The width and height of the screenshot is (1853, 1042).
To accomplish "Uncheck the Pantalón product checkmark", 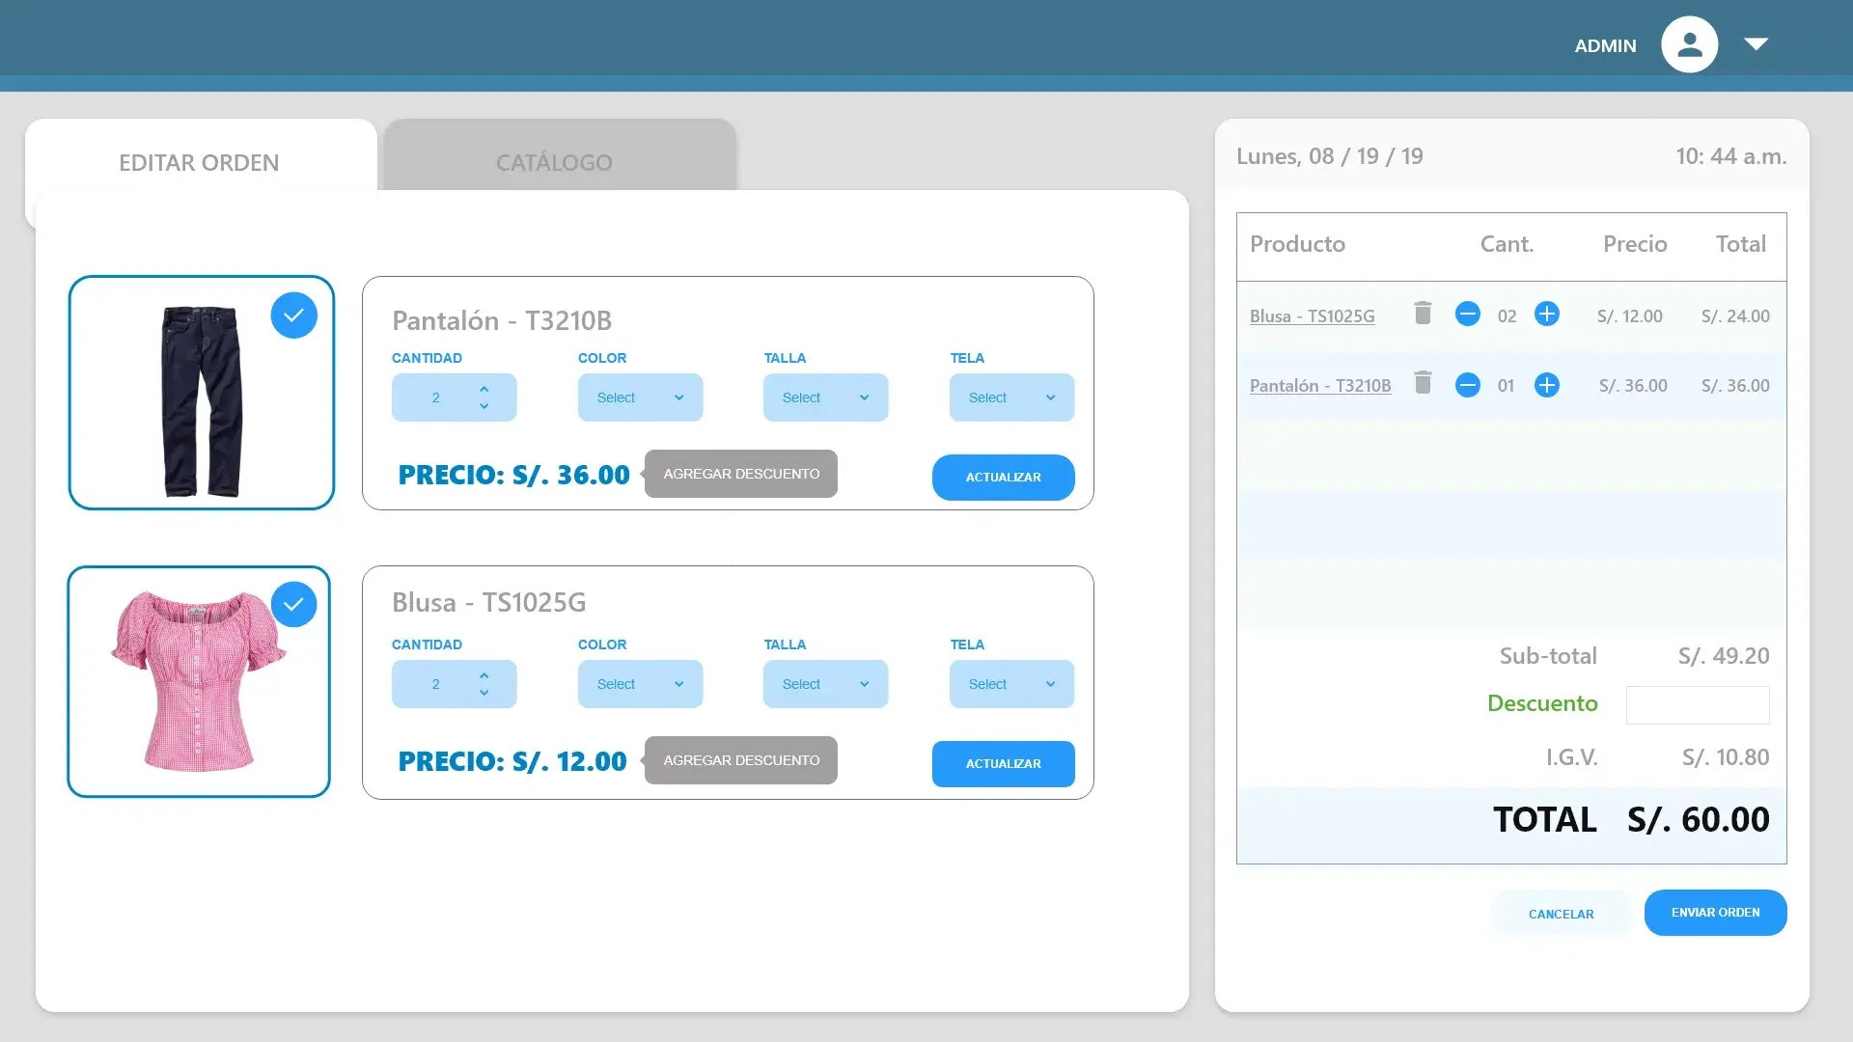I will click(294, 315).
